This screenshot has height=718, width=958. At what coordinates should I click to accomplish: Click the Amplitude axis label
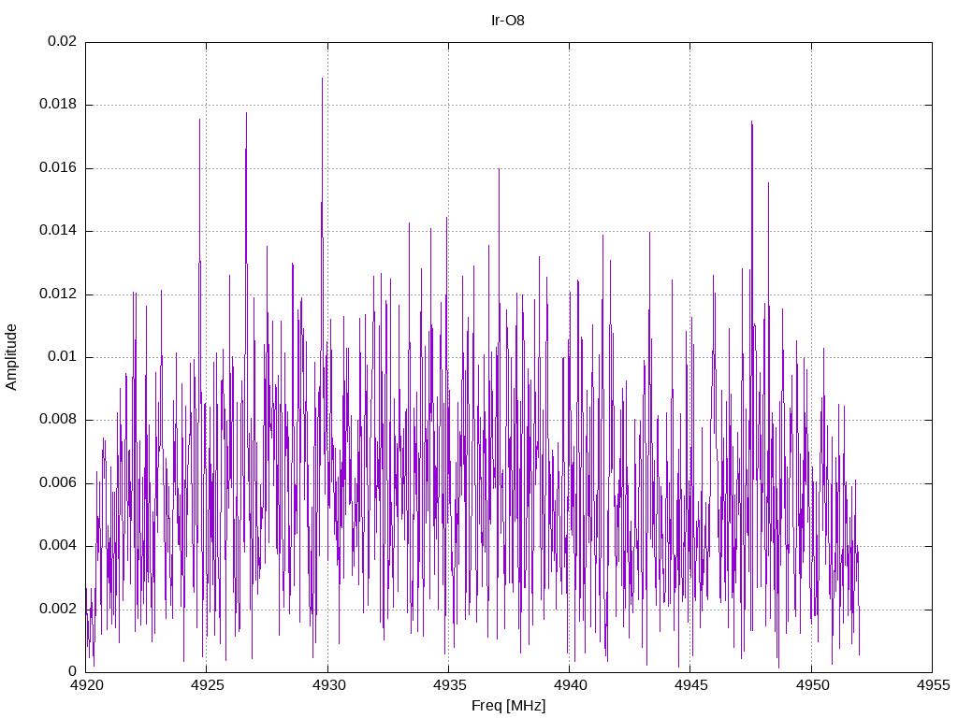click(x=11, y=357)
